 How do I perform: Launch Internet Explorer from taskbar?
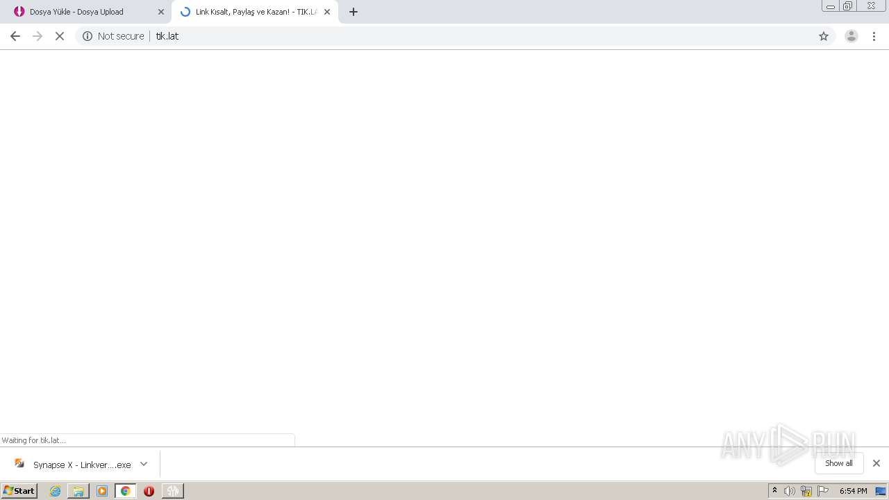click(x=55, y=491)
